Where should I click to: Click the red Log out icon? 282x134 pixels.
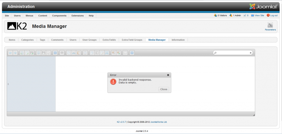[x=268, y=15]
